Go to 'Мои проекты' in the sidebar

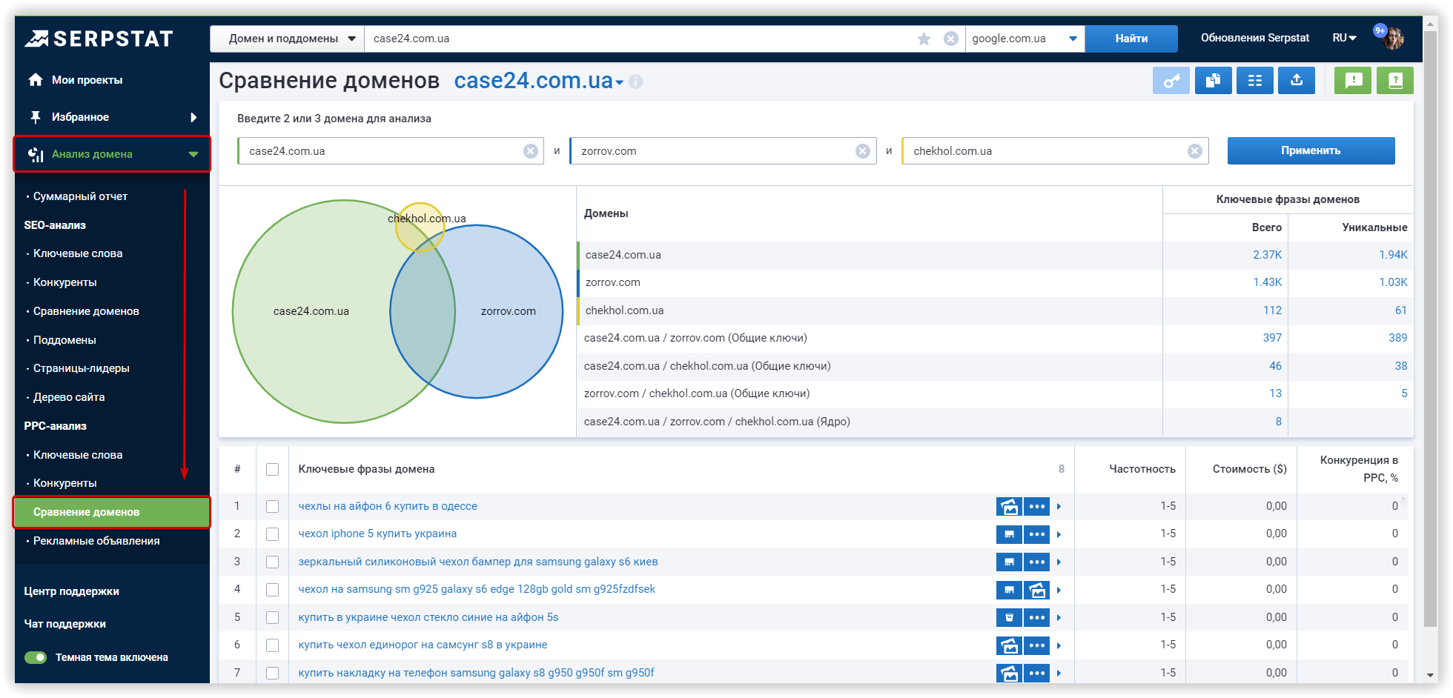point(87,80)
